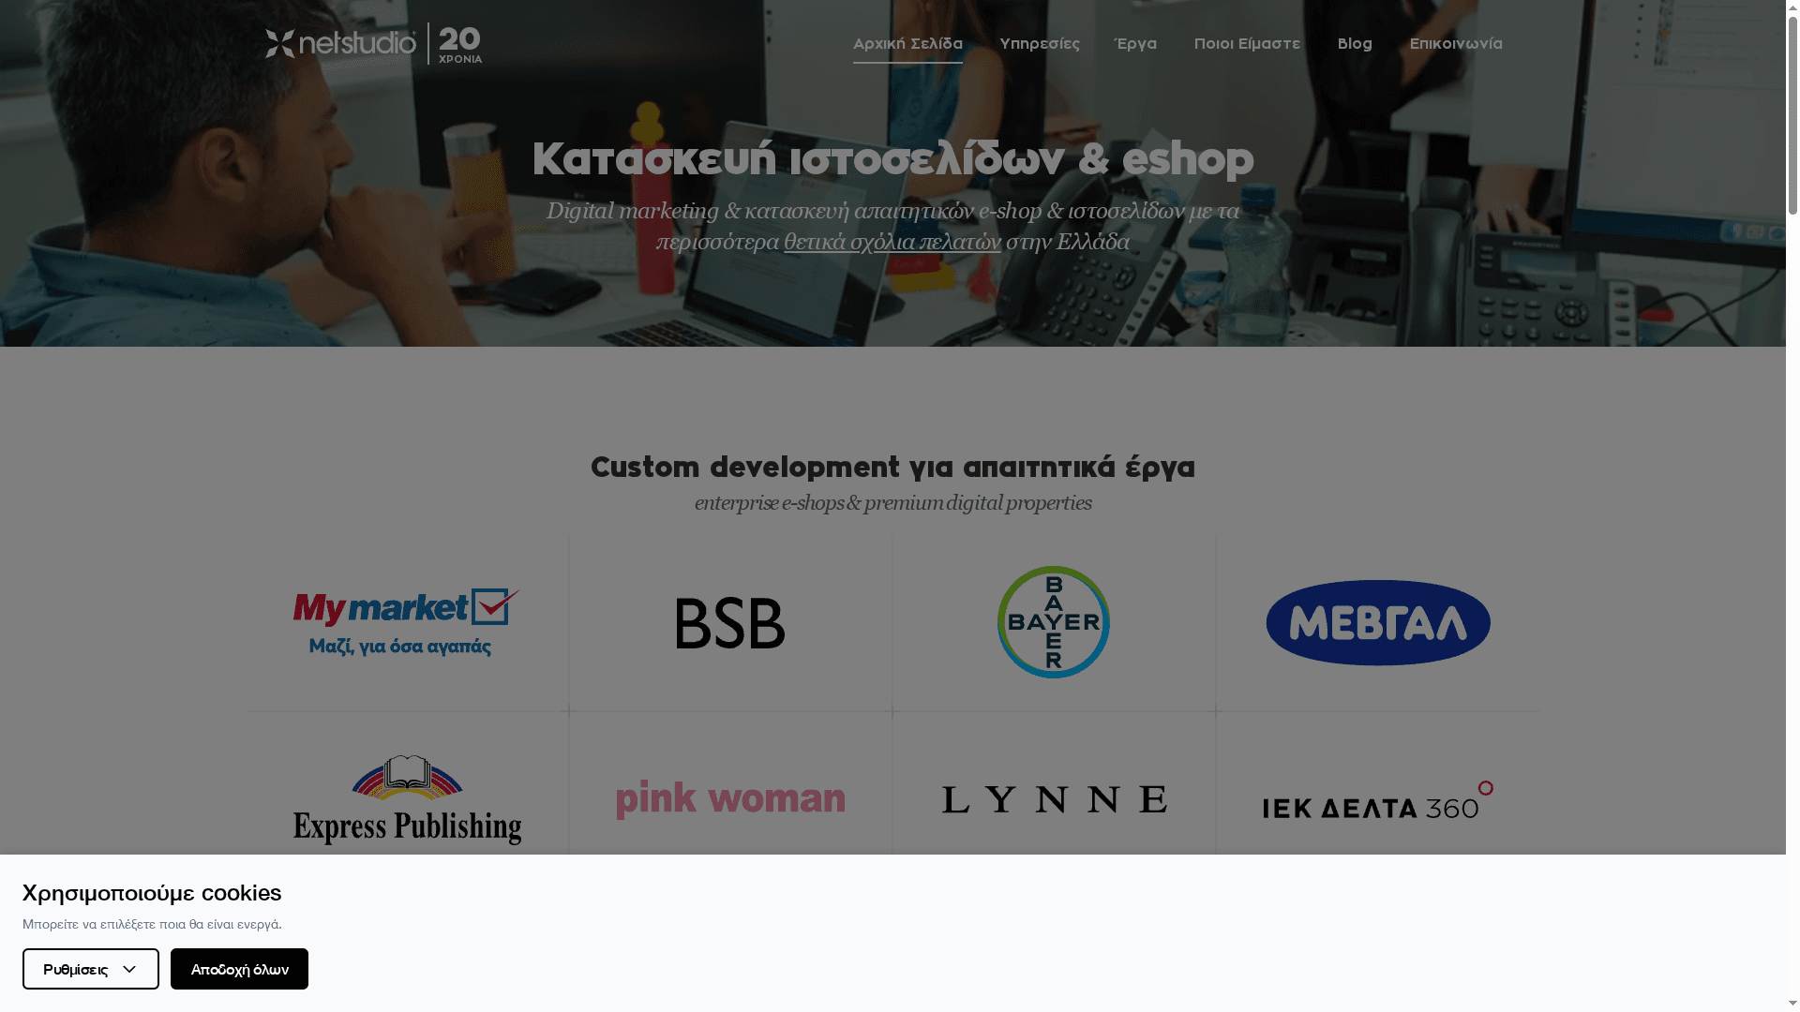Screen dimensions: 1800x1012
Task: Open the Ποιοι Είμαστε page
Action: click(1247, 43)
